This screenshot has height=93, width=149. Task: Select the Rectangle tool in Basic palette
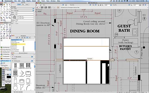7,9
